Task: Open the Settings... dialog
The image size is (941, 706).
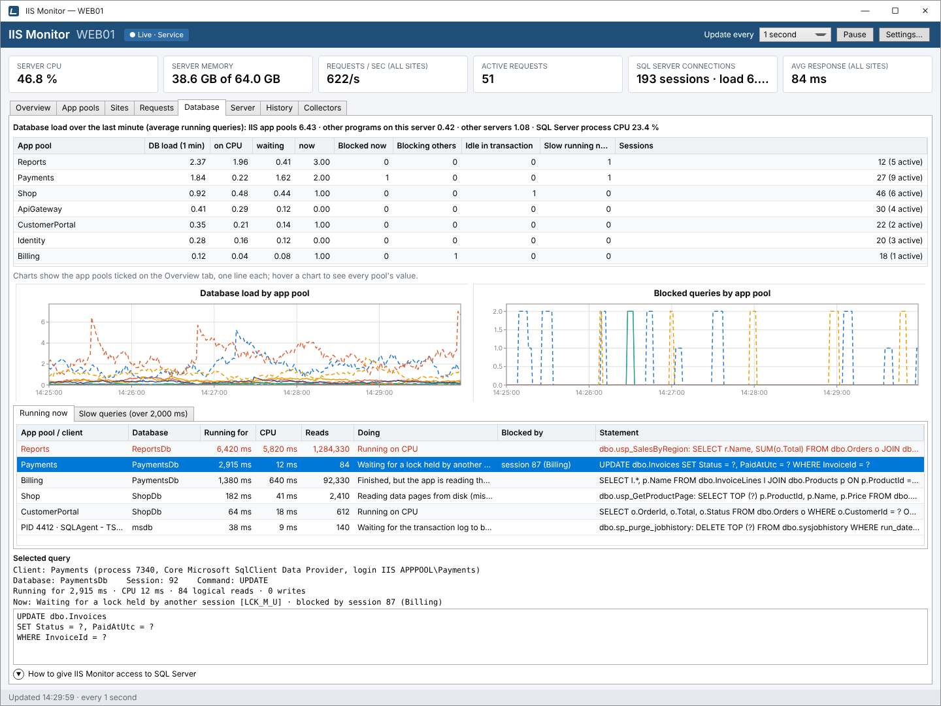Action: click(904, 35)
